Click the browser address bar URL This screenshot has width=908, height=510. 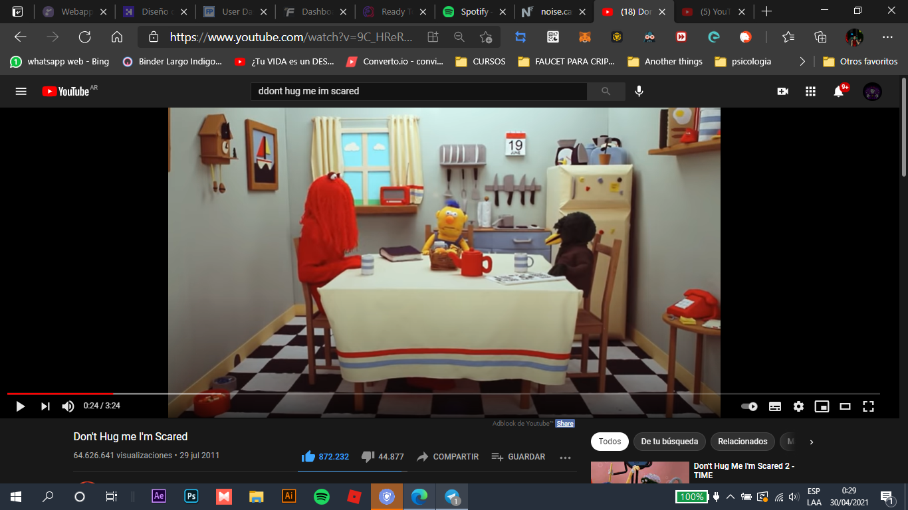[291, 37]
